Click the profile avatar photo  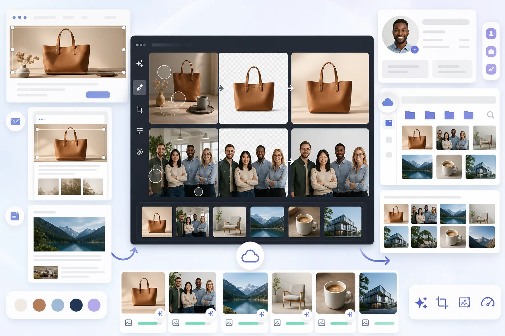(x=400, y=34)
